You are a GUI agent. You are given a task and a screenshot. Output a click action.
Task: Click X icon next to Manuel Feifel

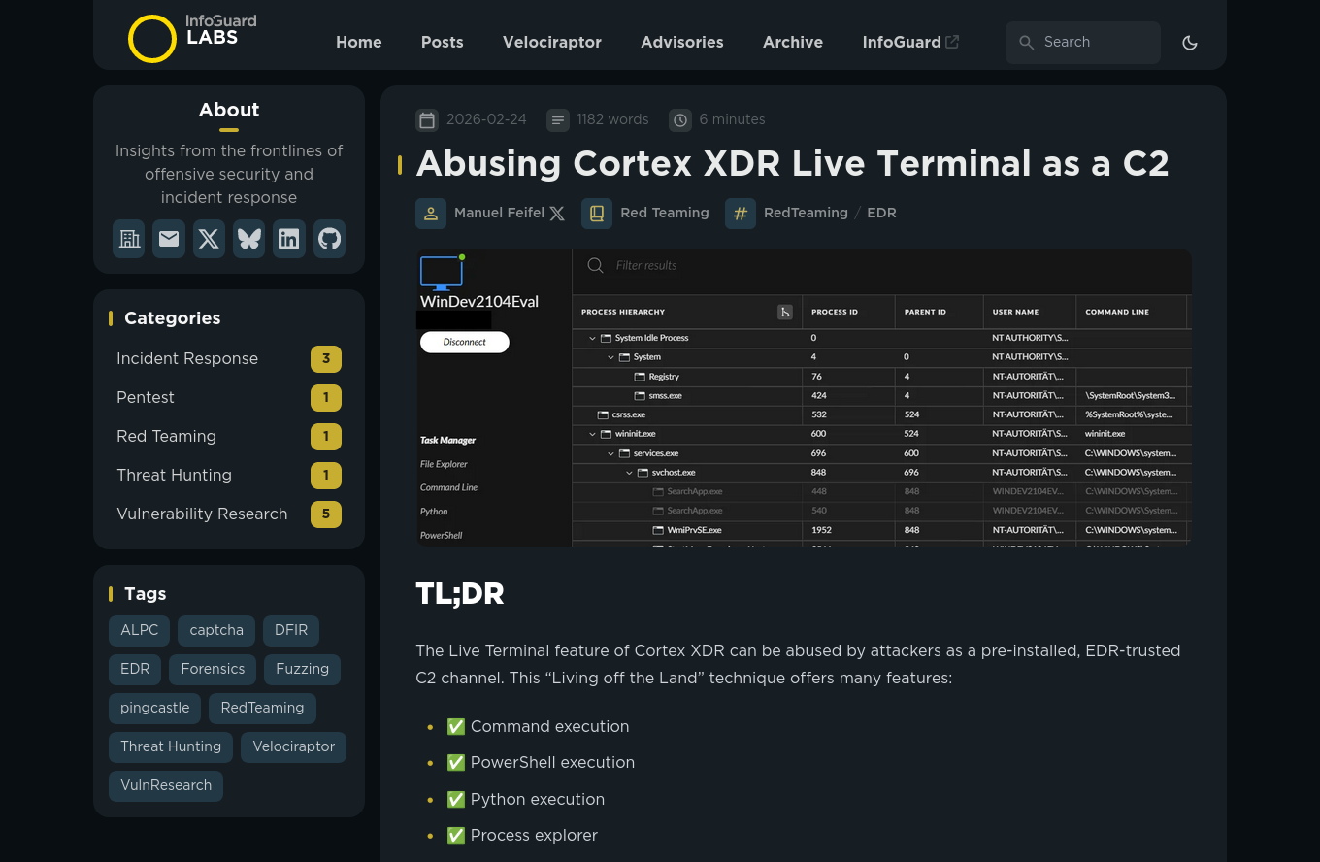coord(557,214)
